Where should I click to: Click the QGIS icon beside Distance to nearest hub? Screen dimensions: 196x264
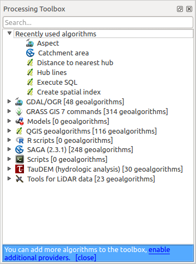point(30,62)
